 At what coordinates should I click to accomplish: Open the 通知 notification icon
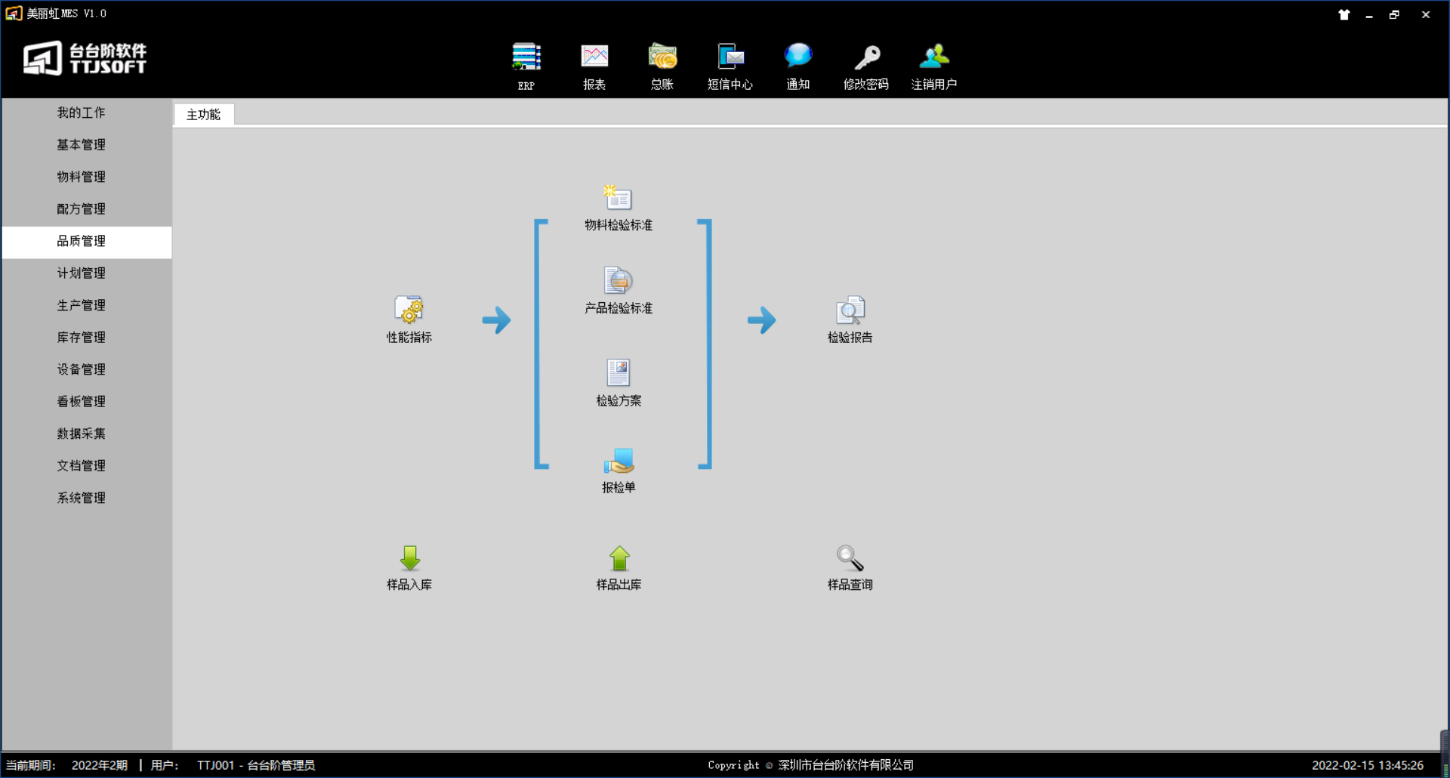(x=798, y=58)
